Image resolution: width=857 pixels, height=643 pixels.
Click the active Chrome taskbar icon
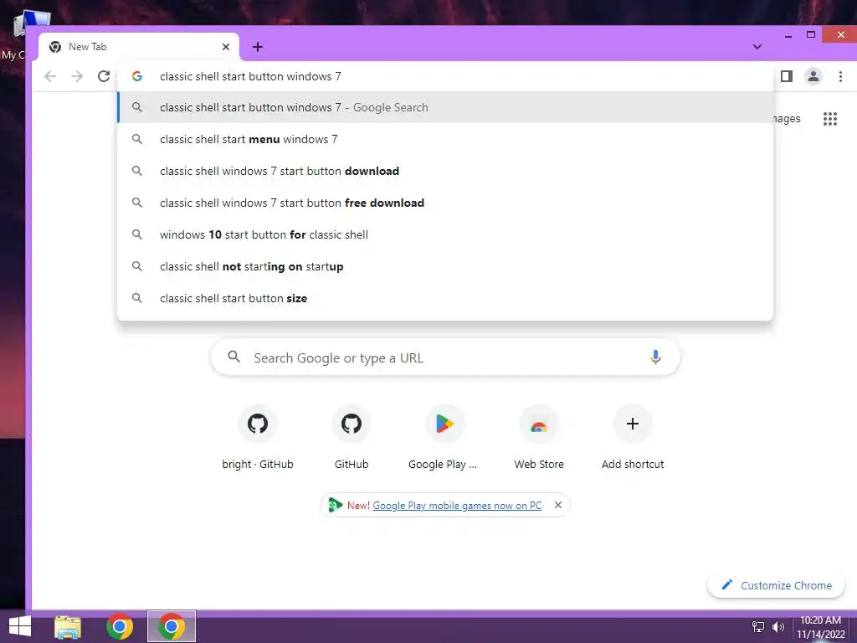(171, 626)
